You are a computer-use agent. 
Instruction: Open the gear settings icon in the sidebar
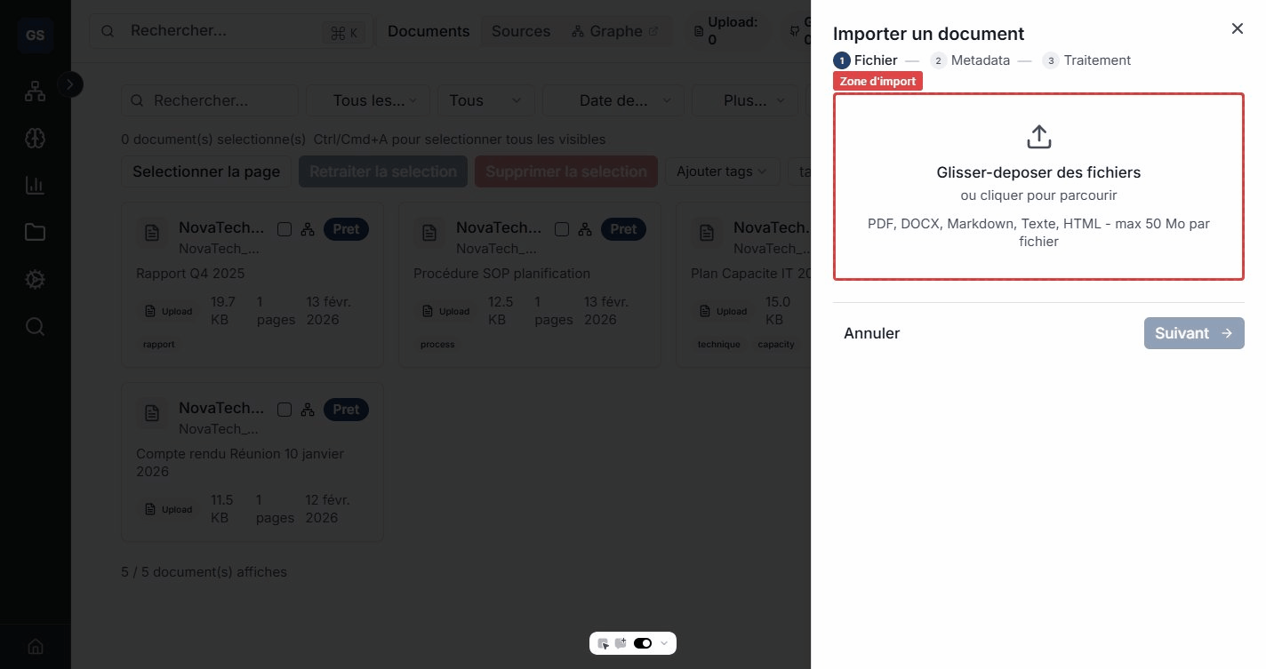coord(35,279)
